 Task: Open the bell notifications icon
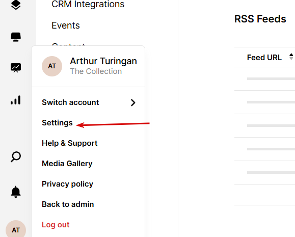click(16, 192)
